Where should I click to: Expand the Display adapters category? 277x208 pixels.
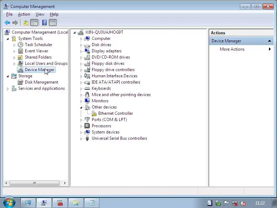81,51
